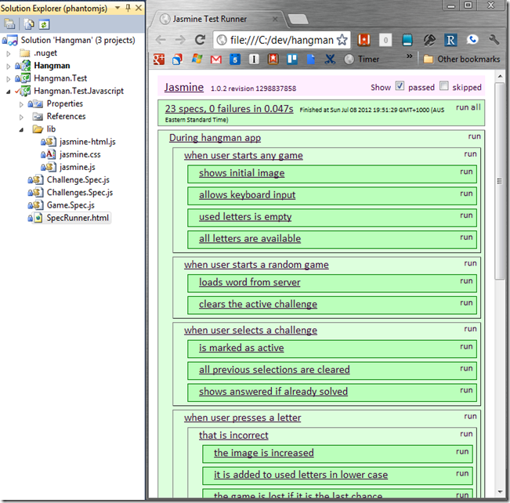Viewport: 510px width, 503px height.
Task: Expand the Hangman.Test project node
Action: [x=9, y=78]
